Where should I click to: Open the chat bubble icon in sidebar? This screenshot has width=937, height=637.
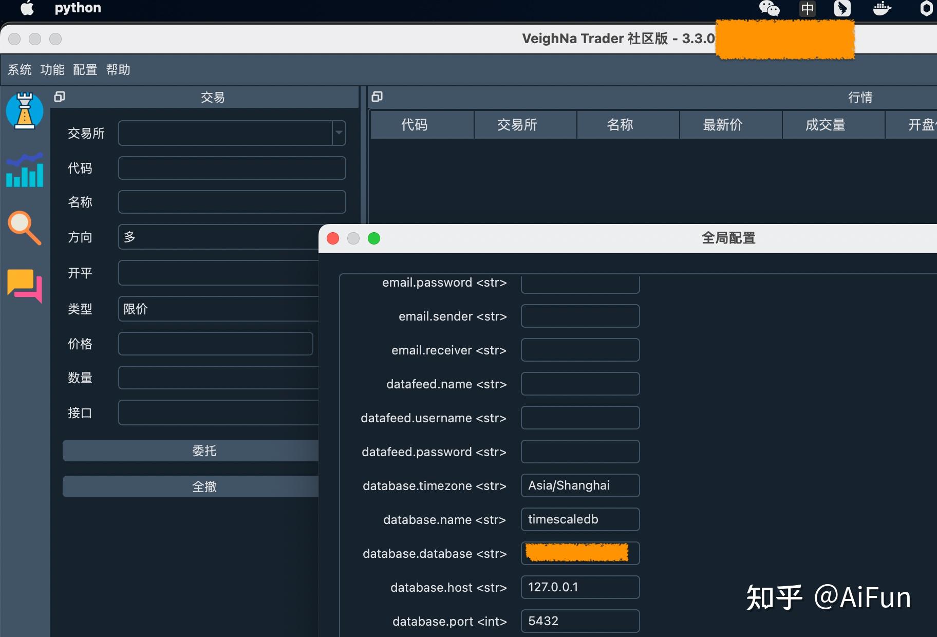[25, 286]
